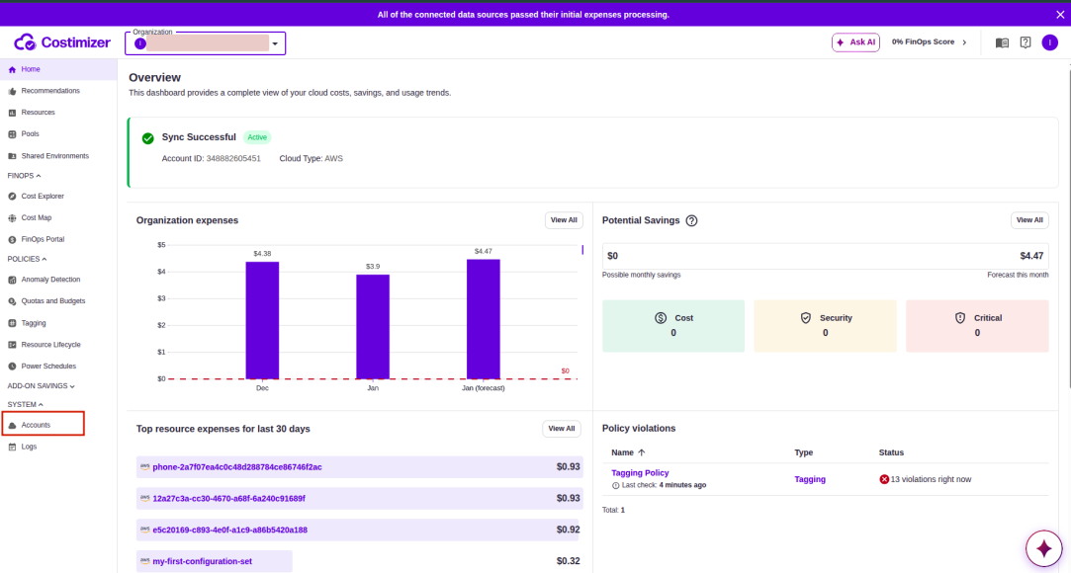This screenshot has width=1071, height=573.
Task: Click the Logs calendar icon
Action: coord(12,447)
